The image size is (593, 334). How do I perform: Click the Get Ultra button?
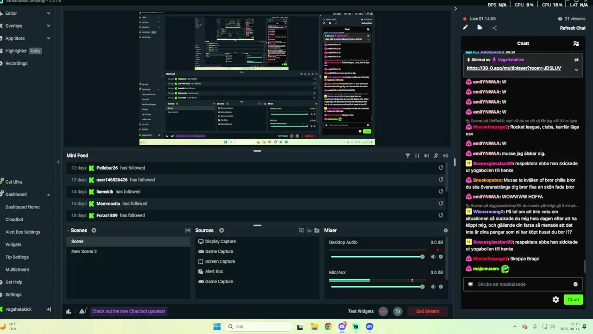tap(14, 182)
